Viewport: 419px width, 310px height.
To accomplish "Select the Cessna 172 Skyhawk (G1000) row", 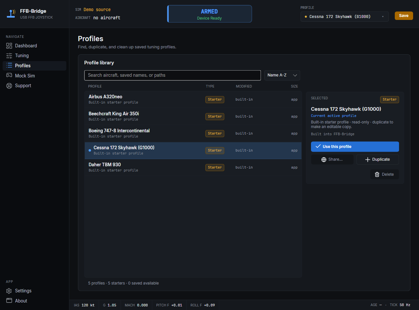I will point(193,151).
